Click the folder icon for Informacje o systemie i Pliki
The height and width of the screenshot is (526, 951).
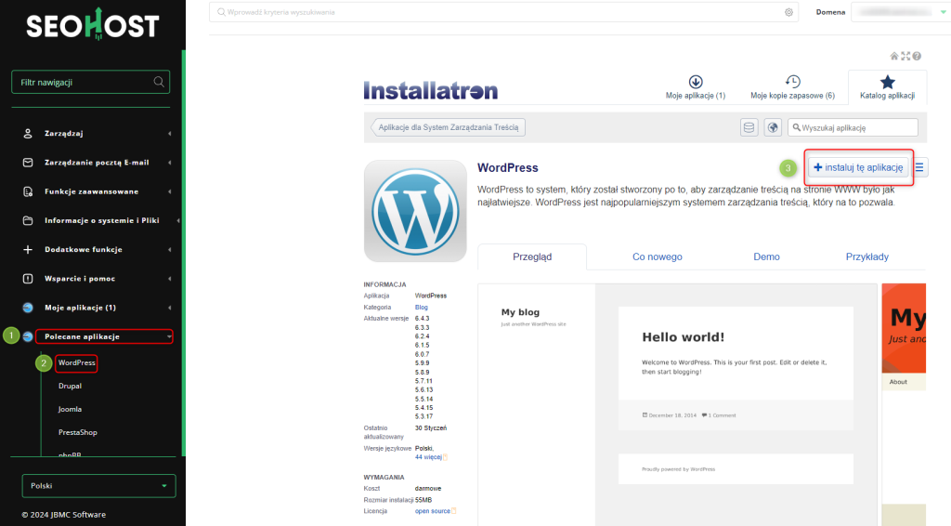click(28, 220)
